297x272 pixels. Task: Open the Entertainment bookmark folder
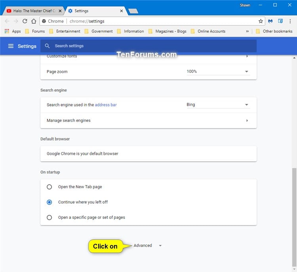click(x=65, y=31)
